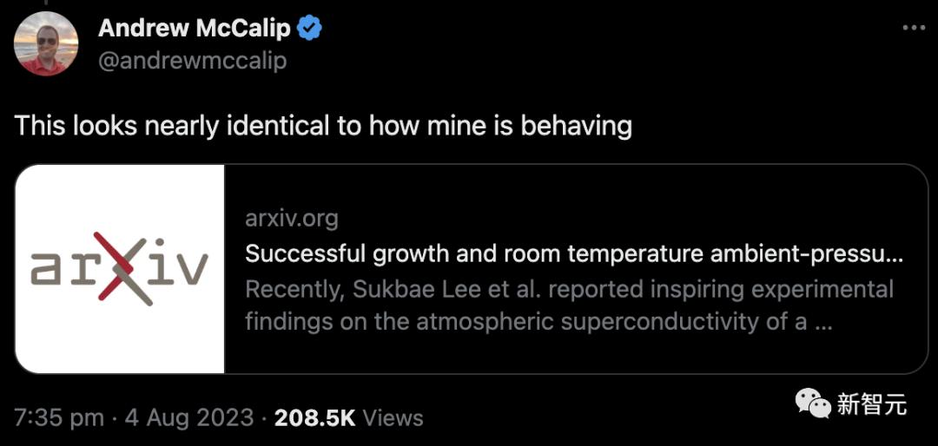Click the tweet text 'This looks nearly identical'

(x=322, y=126)
